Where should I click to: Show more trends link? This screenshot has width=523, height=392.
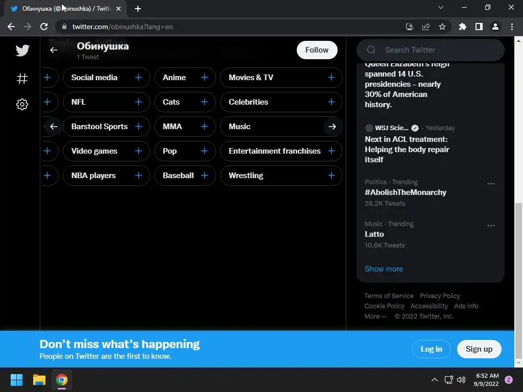click(x=384, y=269)
